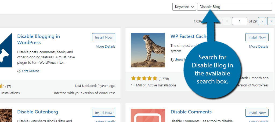Image resolution: width=275 pixels, height=122 pixels.
Task: Open the Keyword search type dropdown
Action: pos(184,7)
